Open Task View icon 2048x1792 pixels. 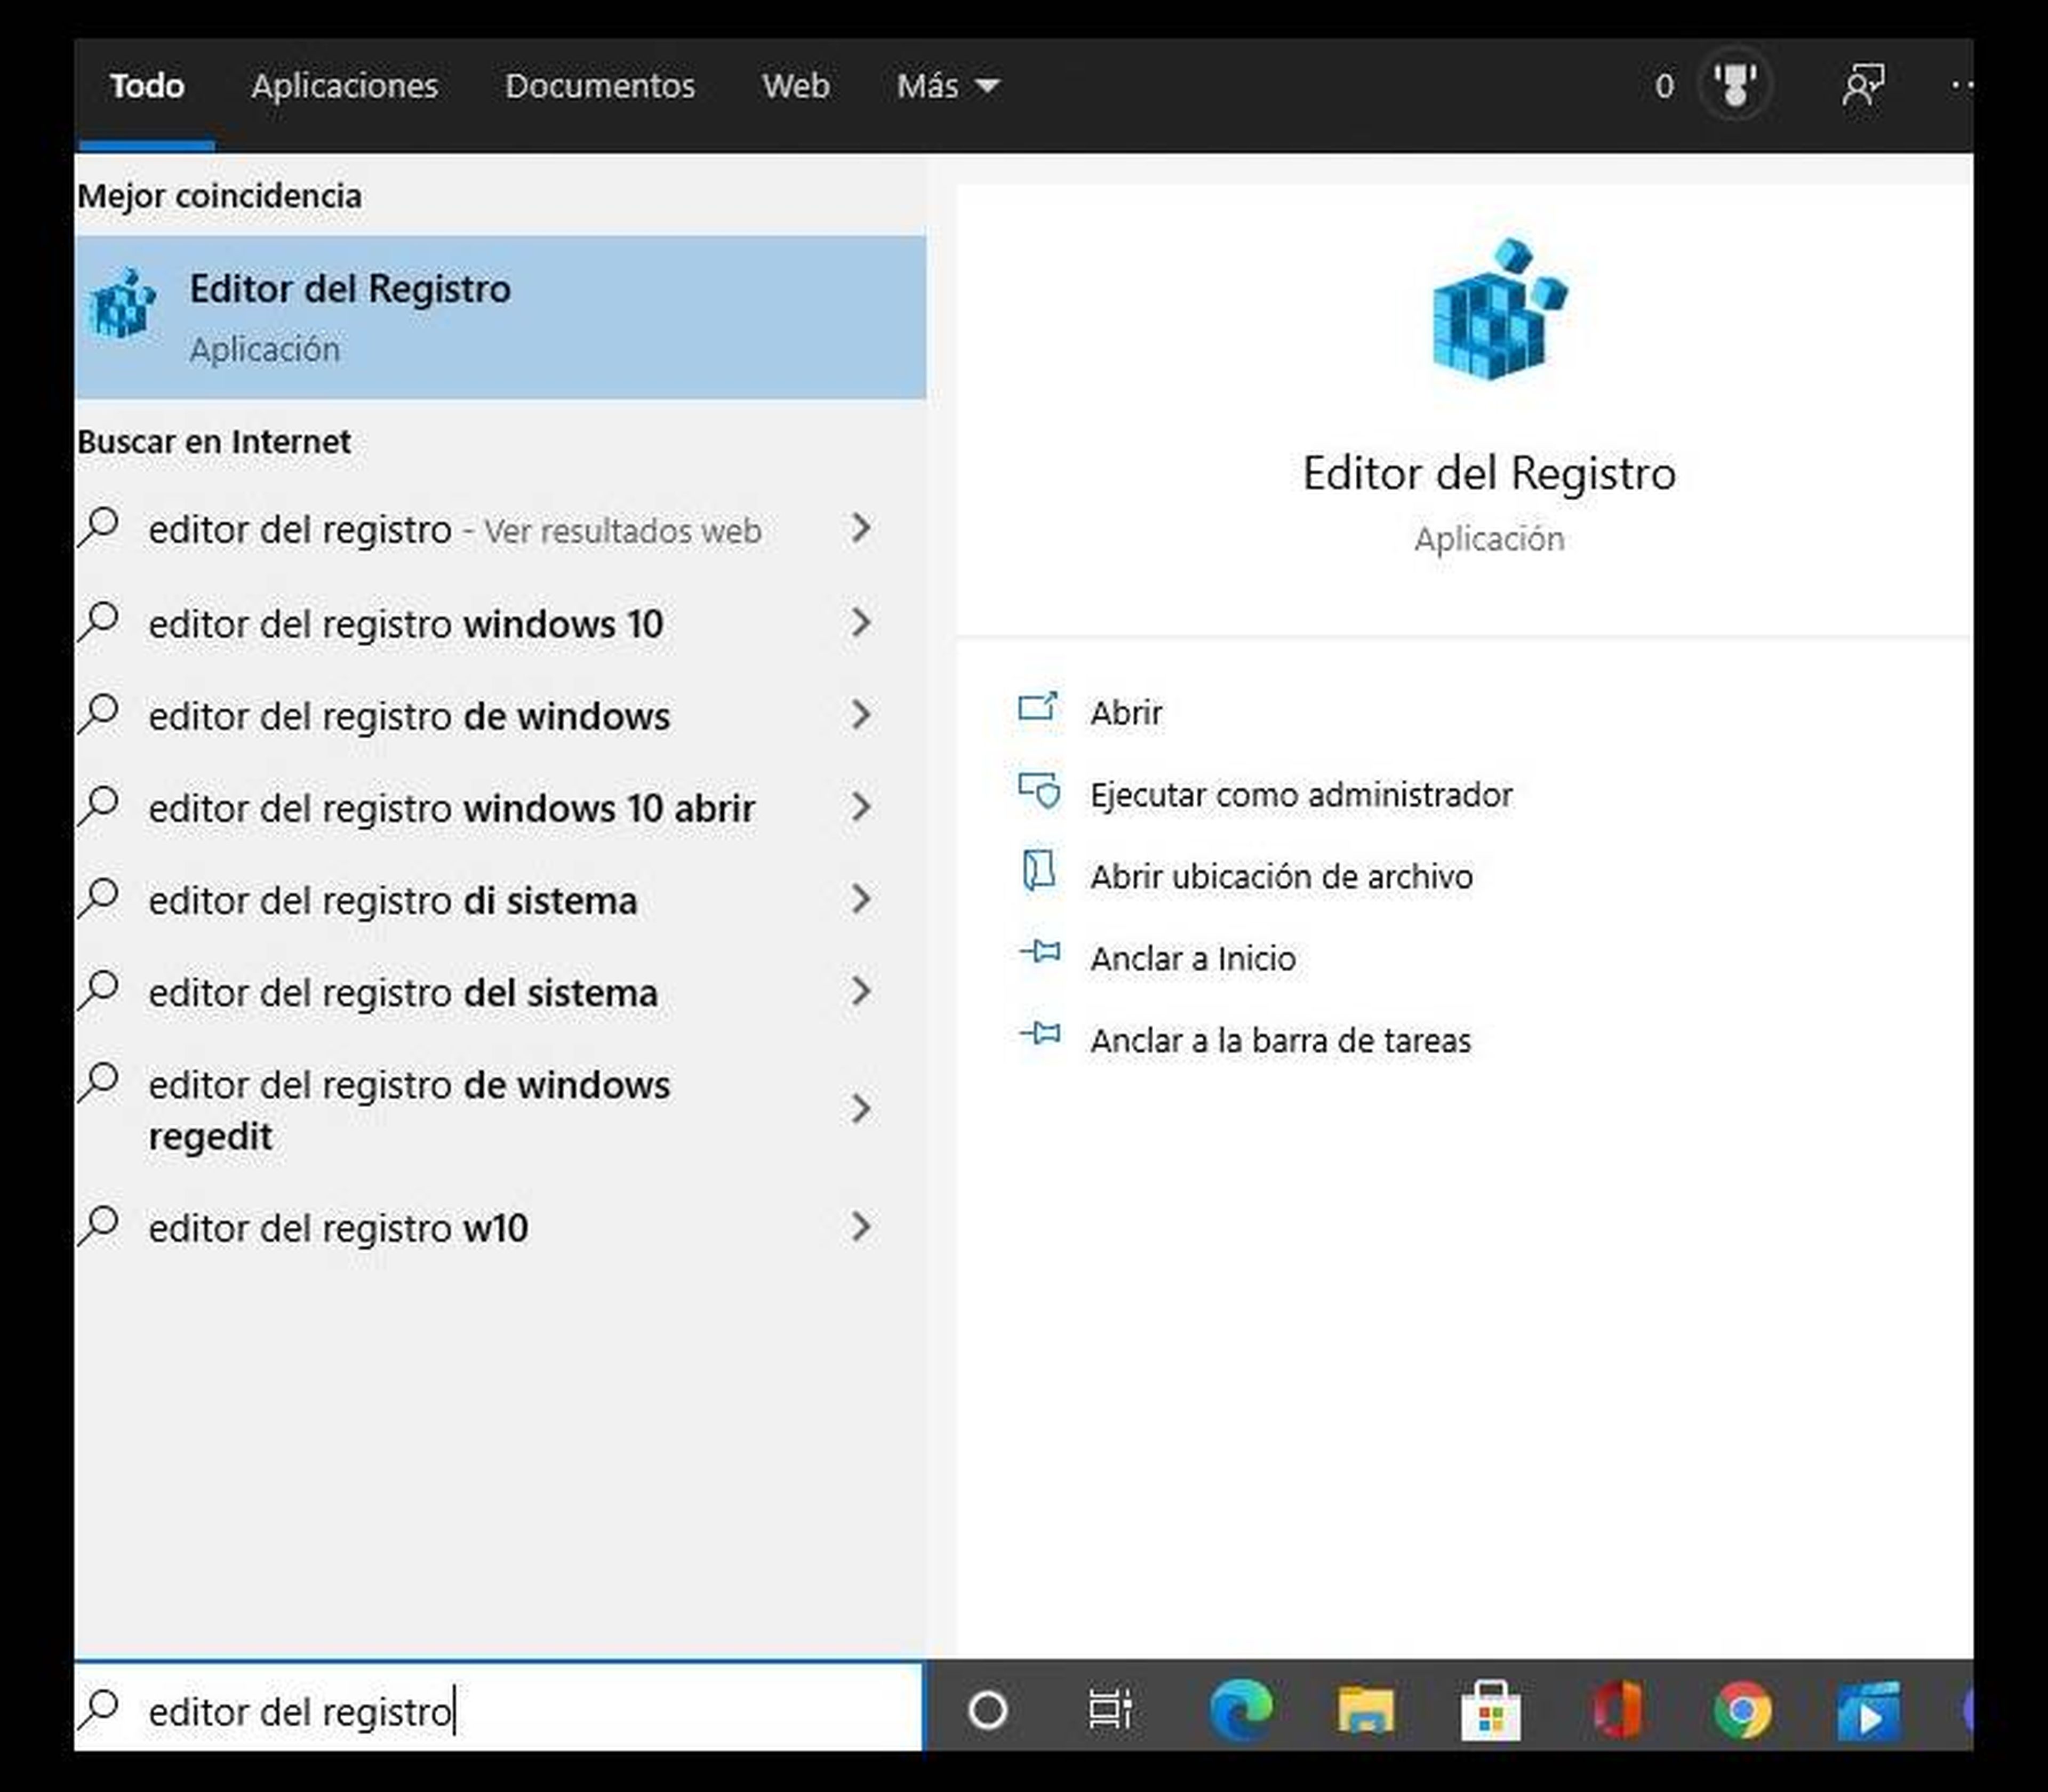[x=1110, y=1710]
